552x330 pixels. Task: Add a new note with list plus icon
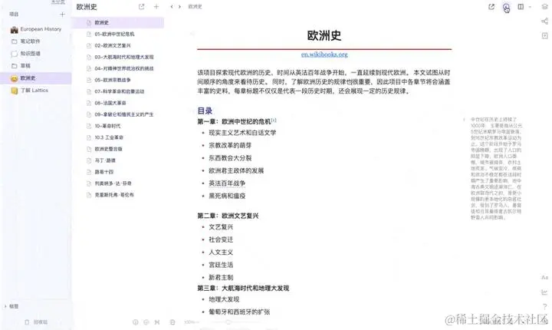coord(156,7)
